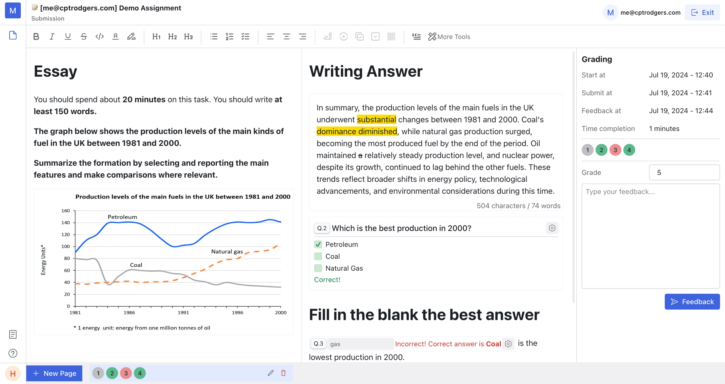Insert an ordered numbered list

tap(230, 36)
